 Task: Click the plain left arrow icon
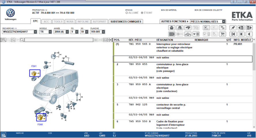[249, 34]
